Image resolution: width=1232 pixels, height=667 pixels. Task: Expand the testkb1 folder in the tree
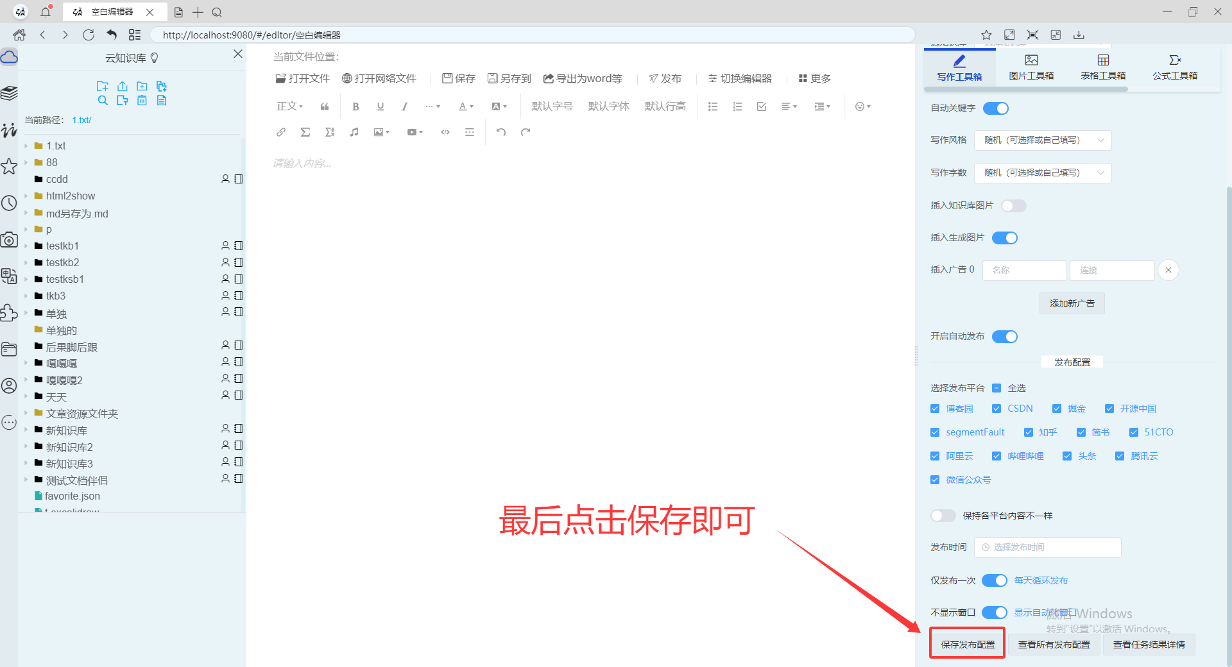pyautogui.click(x=26, y=246)
